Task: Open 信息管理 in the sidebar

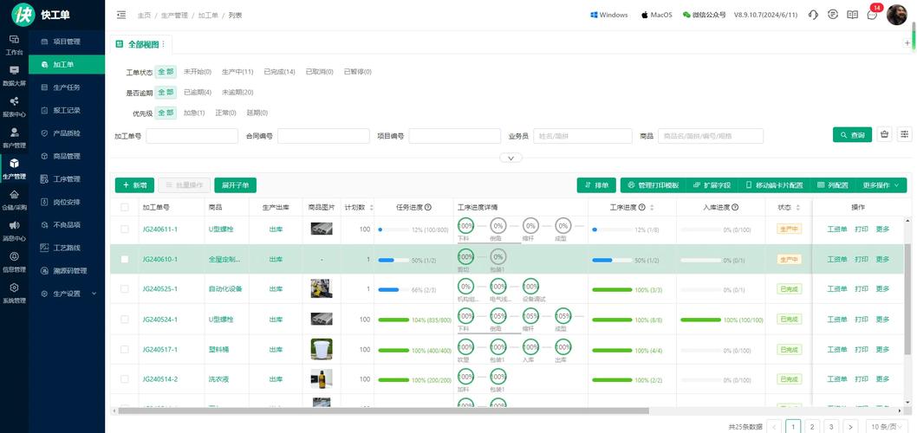Action: [x=14, y=262]
